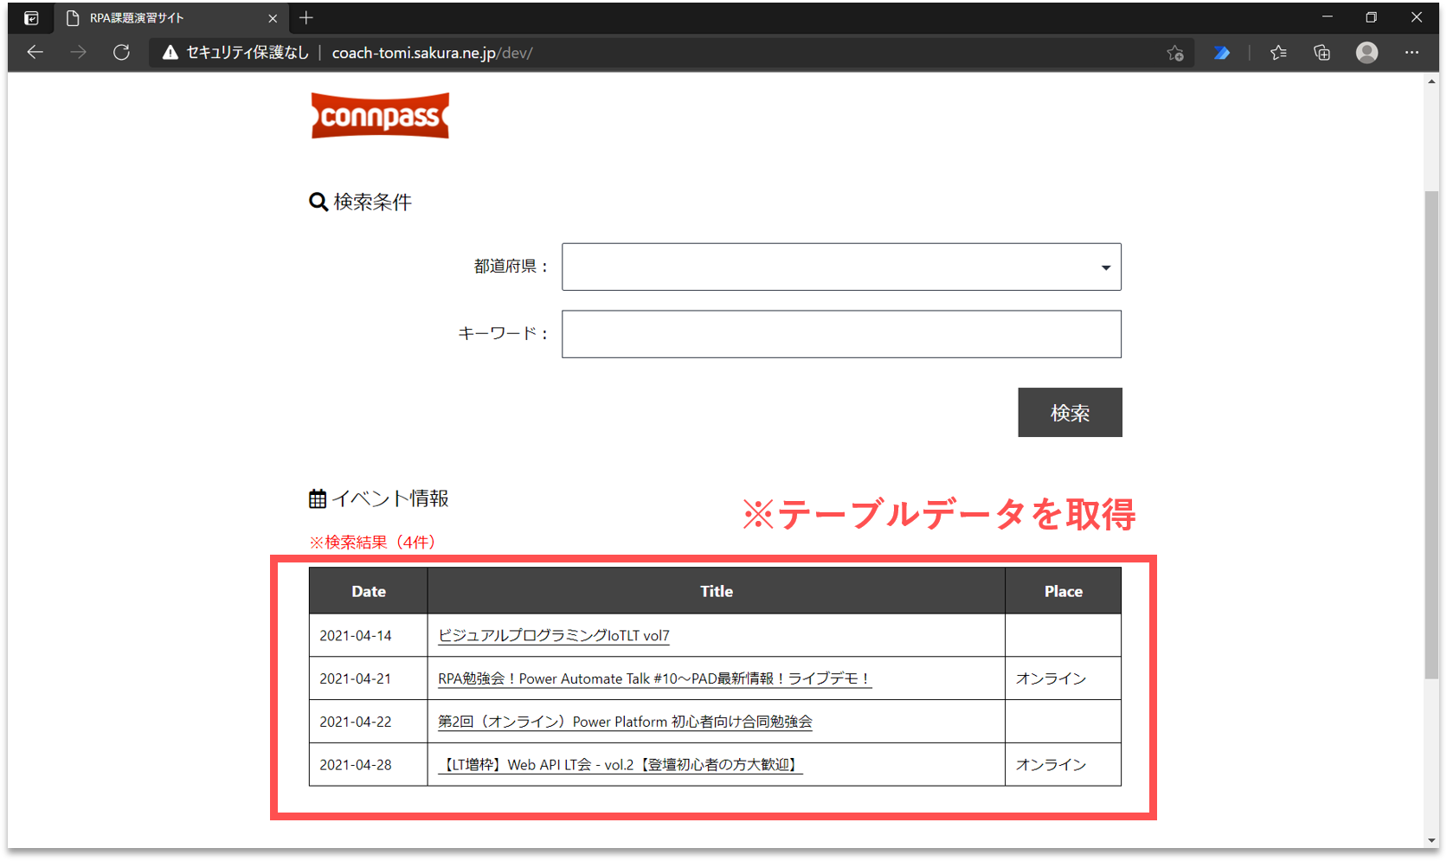Open the RPA勉強会 Power Automate Talk link
The width and height of the screenshot is (1447, 861).
point(653,678)
